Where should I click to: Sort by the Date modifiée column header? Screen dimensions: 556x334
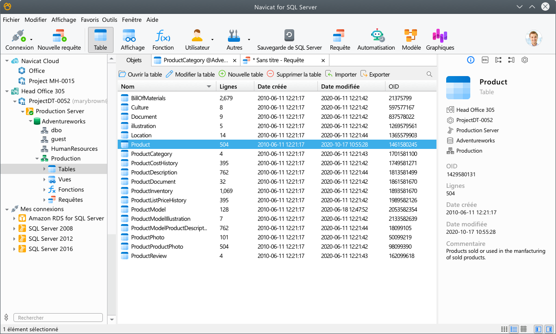(x=351, y=87)
